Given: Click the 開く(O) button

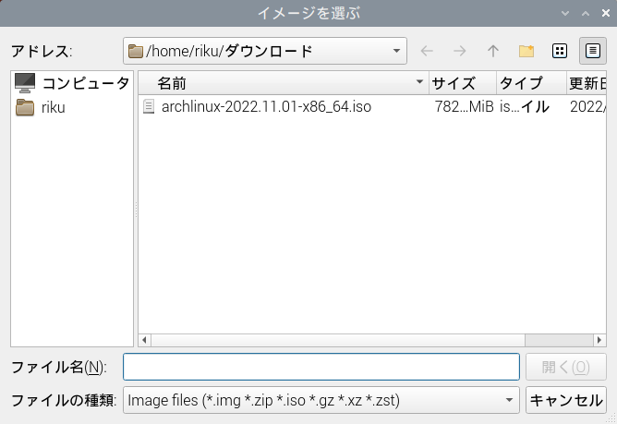Looking at the screenshot, I should pos(566,367).
